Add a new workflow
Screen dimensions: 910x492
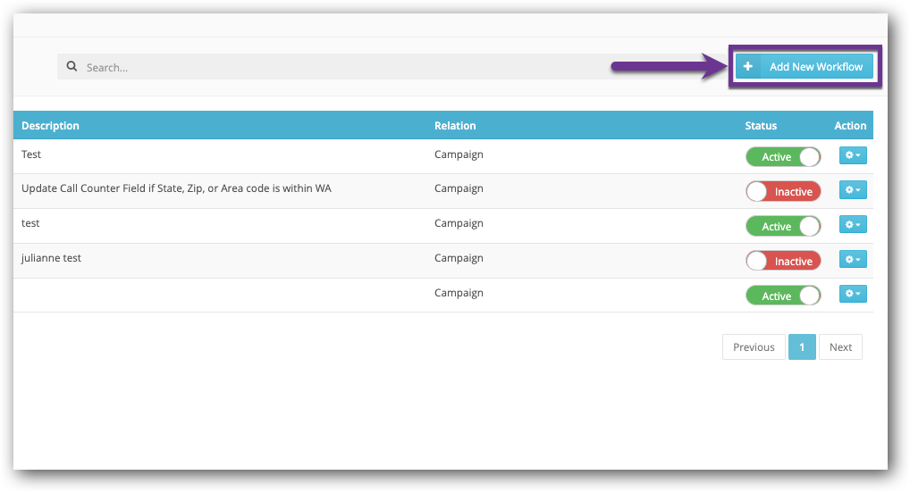(805, 67)
